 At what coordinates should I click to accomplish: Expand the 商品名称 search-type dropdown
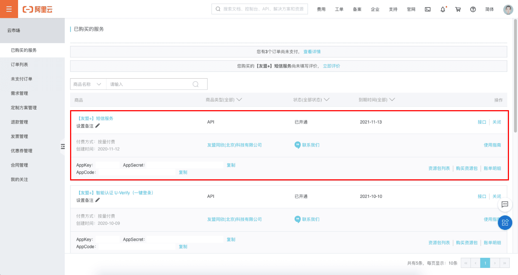(x=88, y=84)
